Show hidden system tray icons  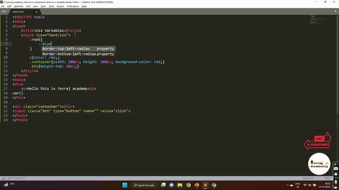click(x=287, y=185)
